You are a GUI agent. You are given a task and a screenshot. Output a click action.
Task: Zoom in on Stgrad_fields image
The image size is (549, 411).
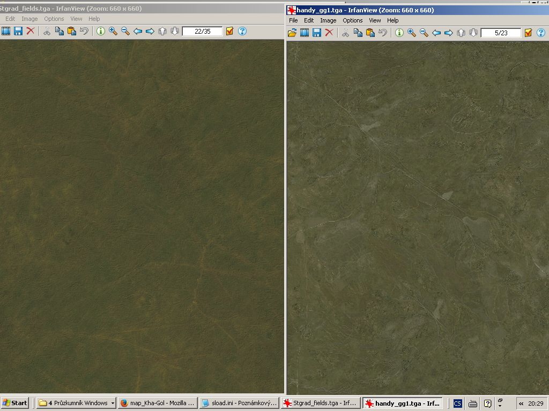113,31
